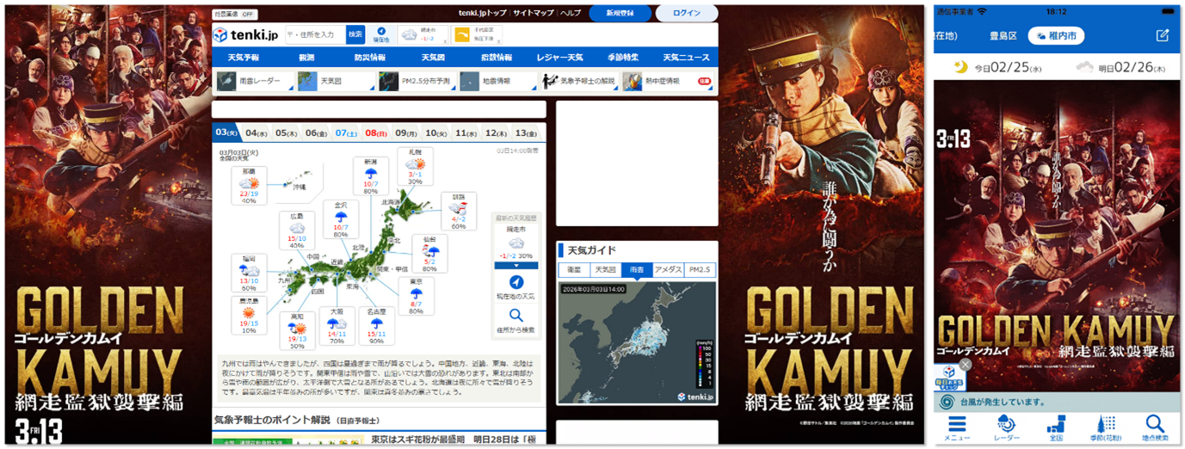Remove the 千代田区 card with its x
Viewport: 1185px width, 449px height.
tap(498, 40)
